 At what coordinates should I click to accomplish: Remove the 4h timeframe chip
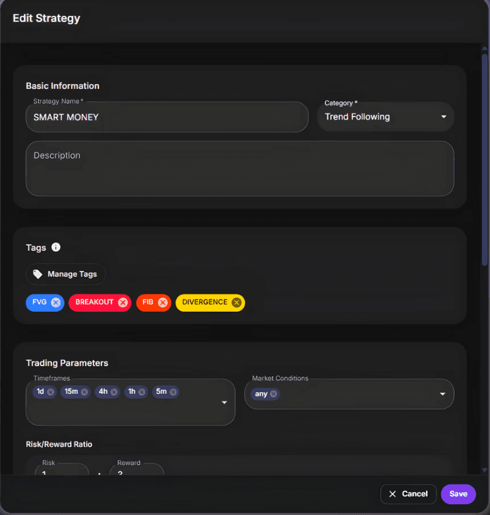coord(114,392)
